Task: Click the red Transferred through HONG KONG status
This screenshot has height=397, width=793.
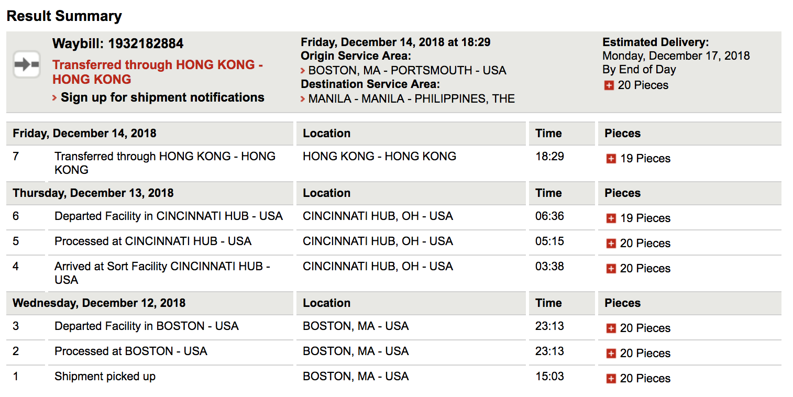Action: click(x=157, y=72)
